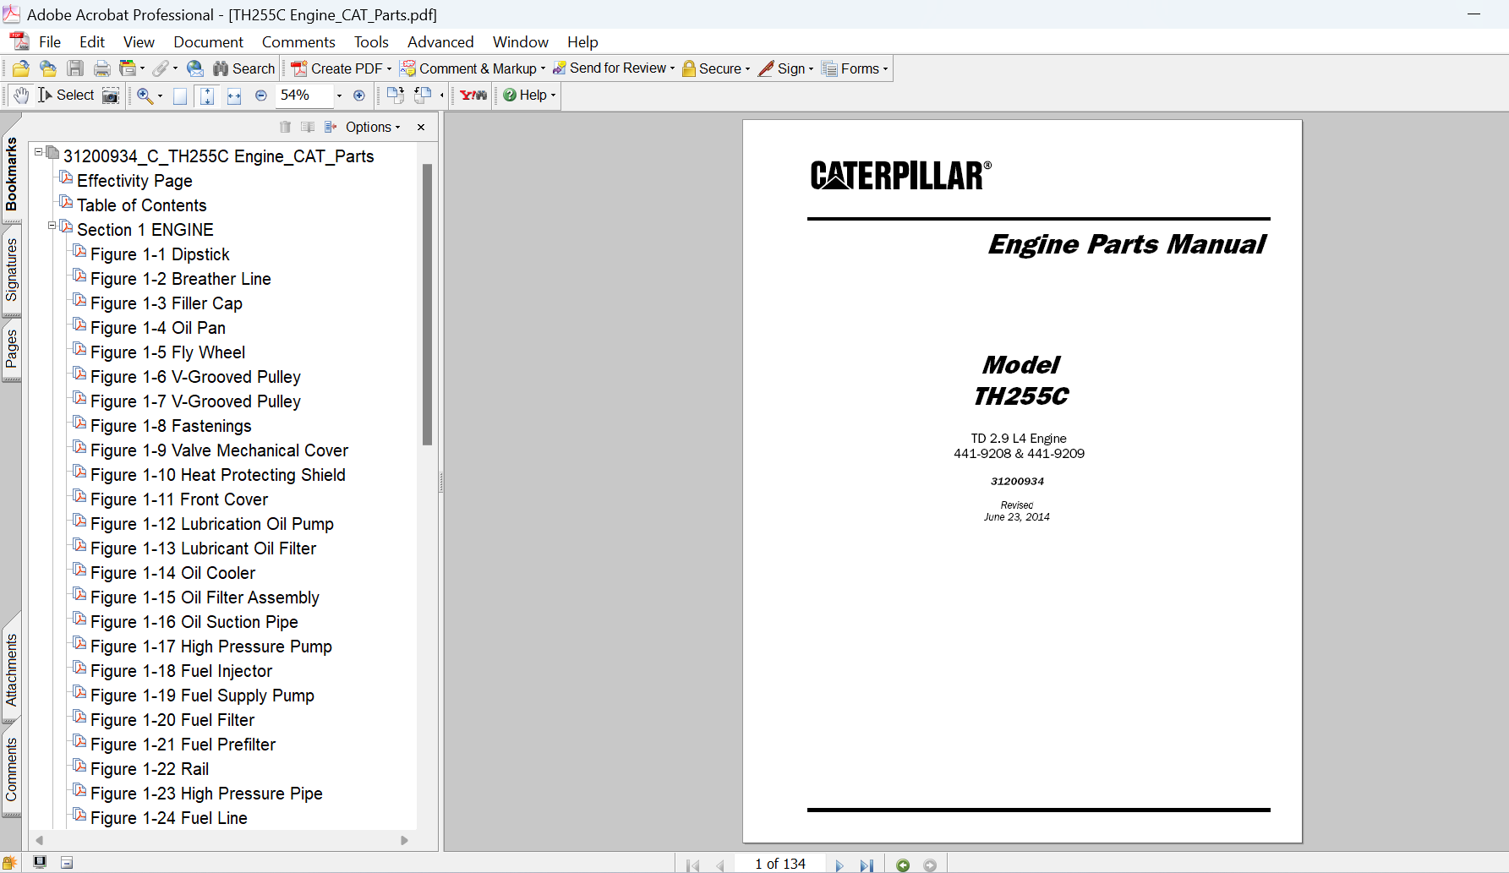1509x873 pixels.
Task: Set view to Actual Size page icon
Action: point(180,95)
